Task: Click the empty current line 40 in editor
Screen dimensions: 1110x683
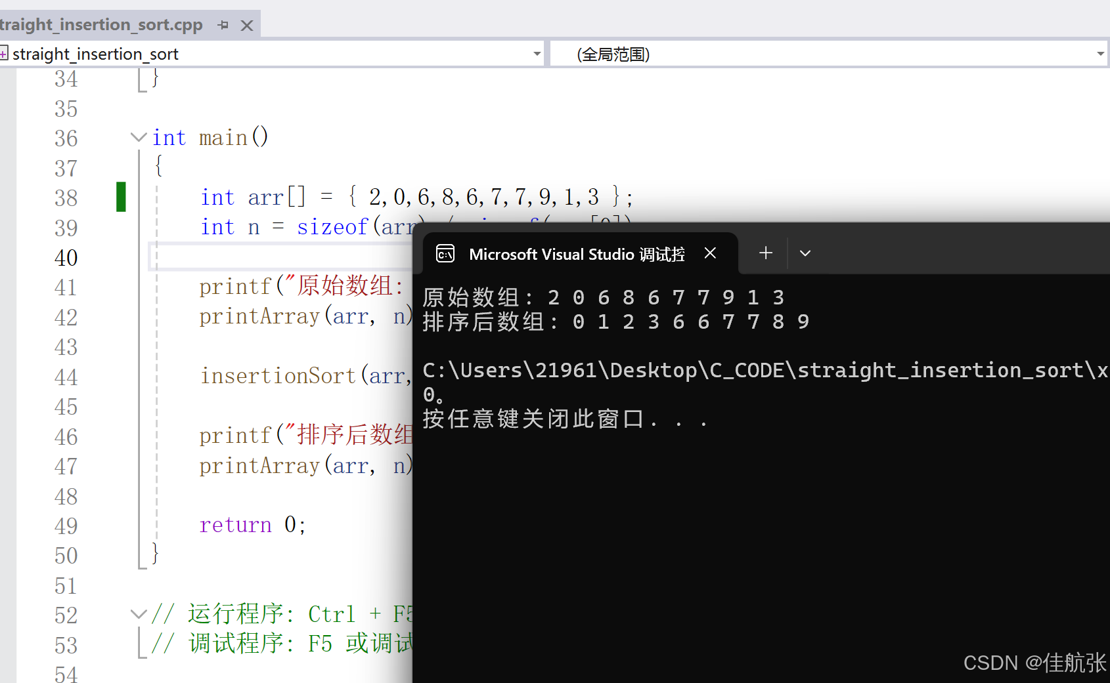Action: (x=282, y=257)
